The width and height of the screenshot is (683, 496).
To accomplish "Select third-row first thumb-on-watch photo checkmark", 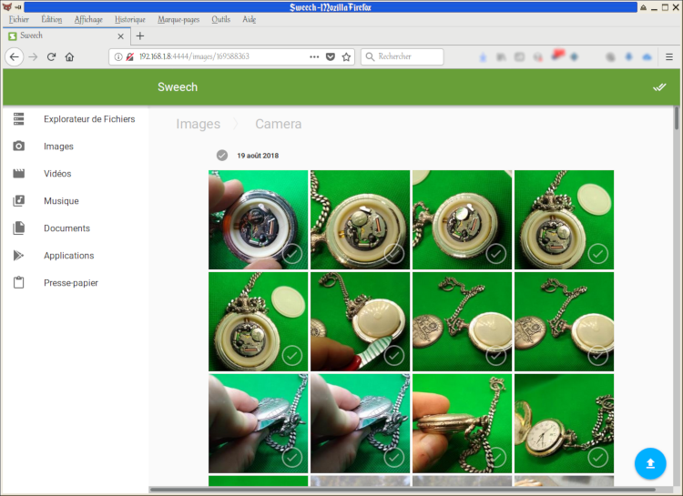I will coord(291,457).
